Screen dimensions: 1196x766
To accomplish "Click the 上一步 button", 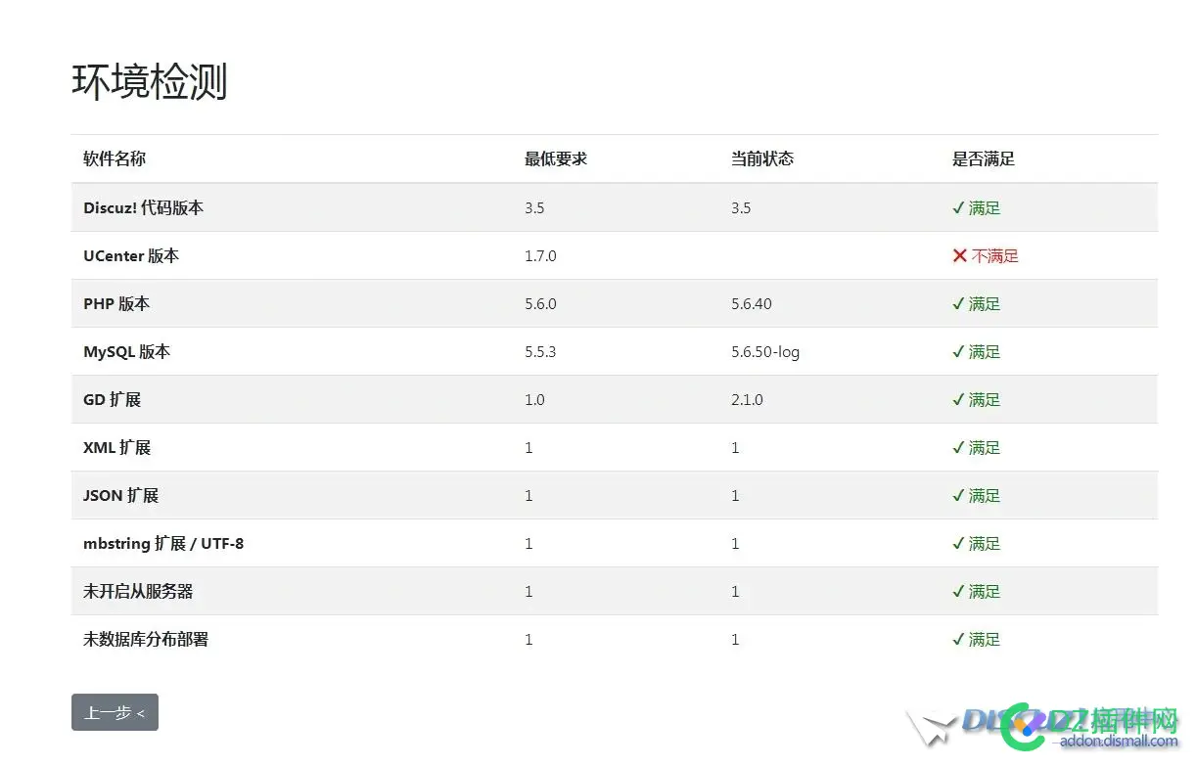I will click(x=115, y=713).
